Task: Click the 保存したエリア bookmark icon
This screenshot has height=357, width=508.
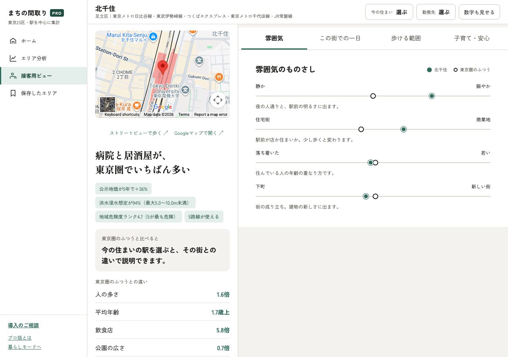Action: (13, 93)
